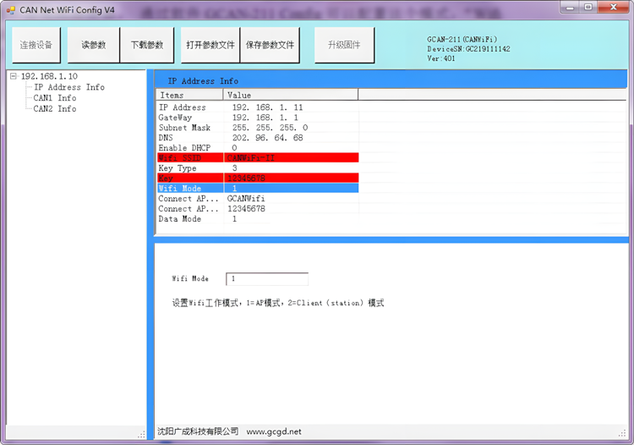This screenshot has width=634, height=445.
Task: Click the 连接设备 connect device button
Action: [36, 45]
